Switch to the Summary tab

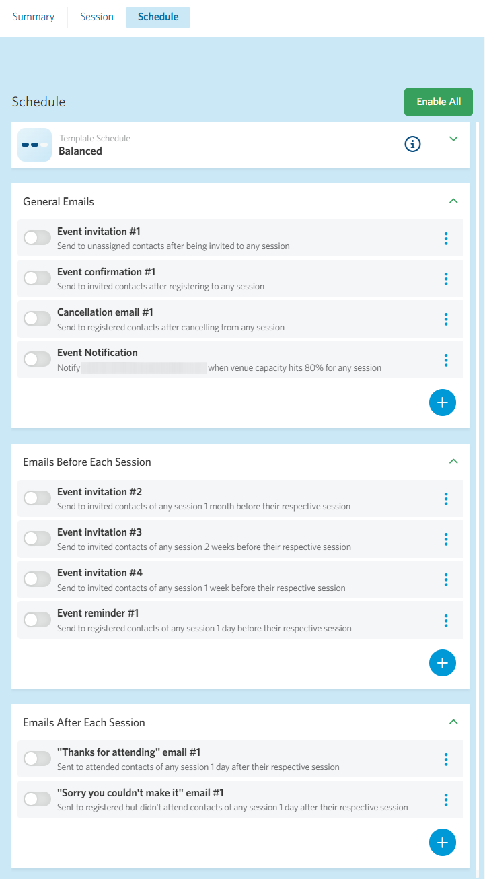coord(34,17)
